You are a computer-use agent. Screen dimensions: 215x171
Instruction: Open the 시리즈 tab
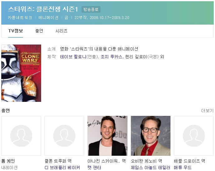tap(61, 31)
